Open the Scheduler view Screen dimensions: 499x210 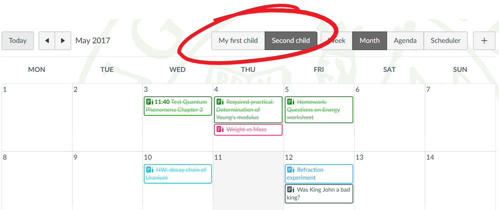pyautogui.click(x=446, y=41)
